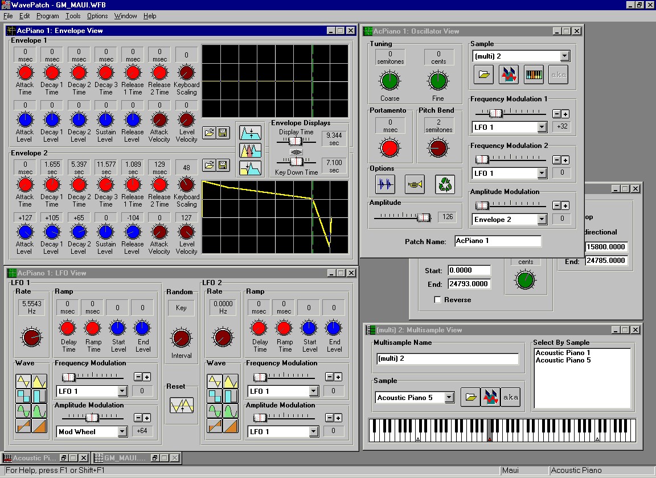Click Frequency Modulation 1 slider in Oscillator View
The height and width of the screenshot is (478, 656).
coord(510,113)
